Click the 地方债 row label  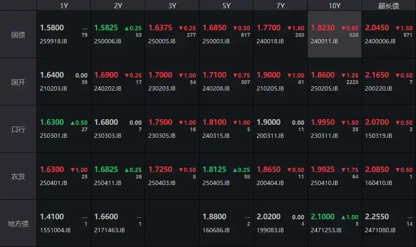(x=18, y=224)
